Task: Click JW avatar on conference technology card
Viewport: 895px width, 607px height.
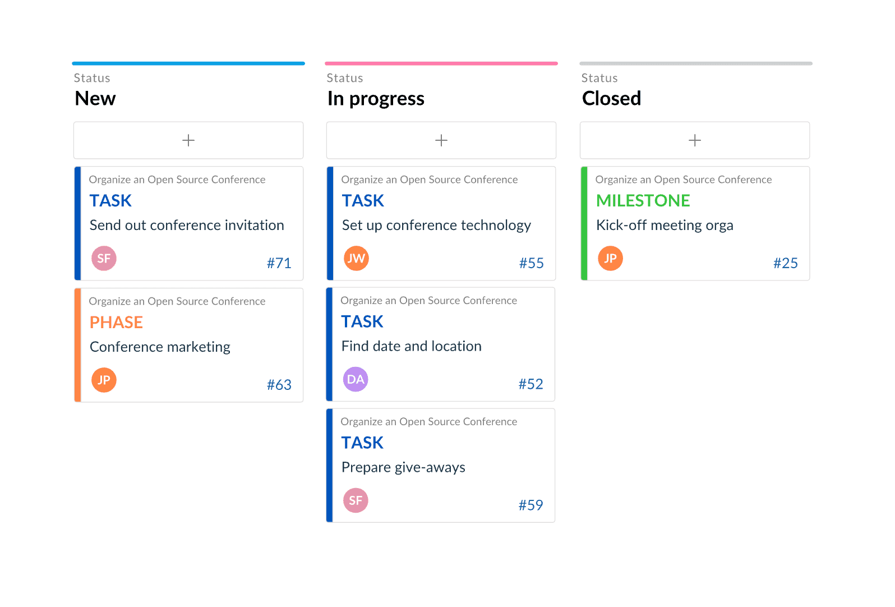Action: tap(356, 259)
